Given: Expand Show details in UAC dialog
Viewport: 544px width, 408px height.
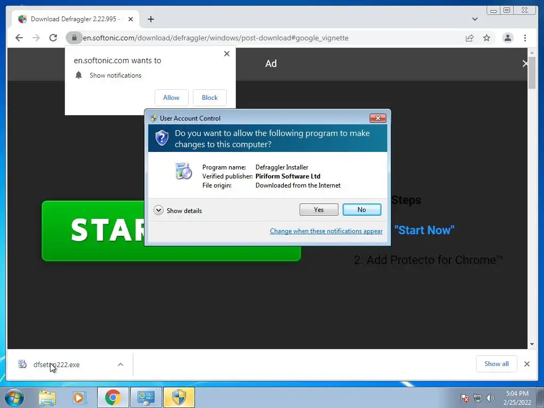Looking at the screenshot, I should 177,210.
